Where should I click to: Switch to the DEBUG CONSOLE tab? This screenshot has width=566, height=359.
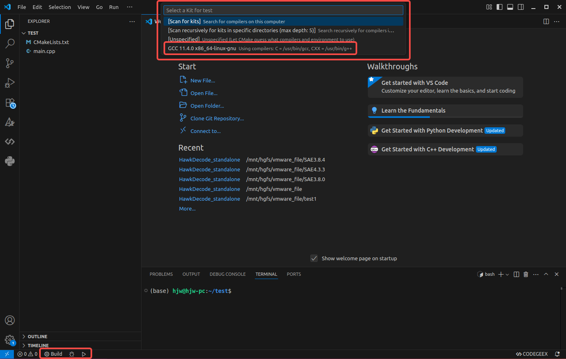228,275
